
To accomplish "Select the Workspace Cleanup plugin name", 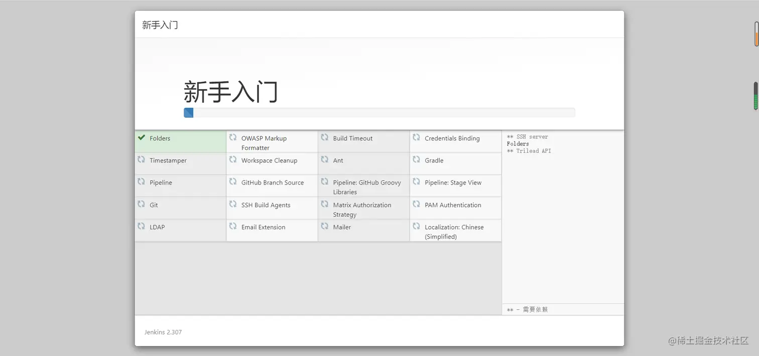I will click(269, 160).
